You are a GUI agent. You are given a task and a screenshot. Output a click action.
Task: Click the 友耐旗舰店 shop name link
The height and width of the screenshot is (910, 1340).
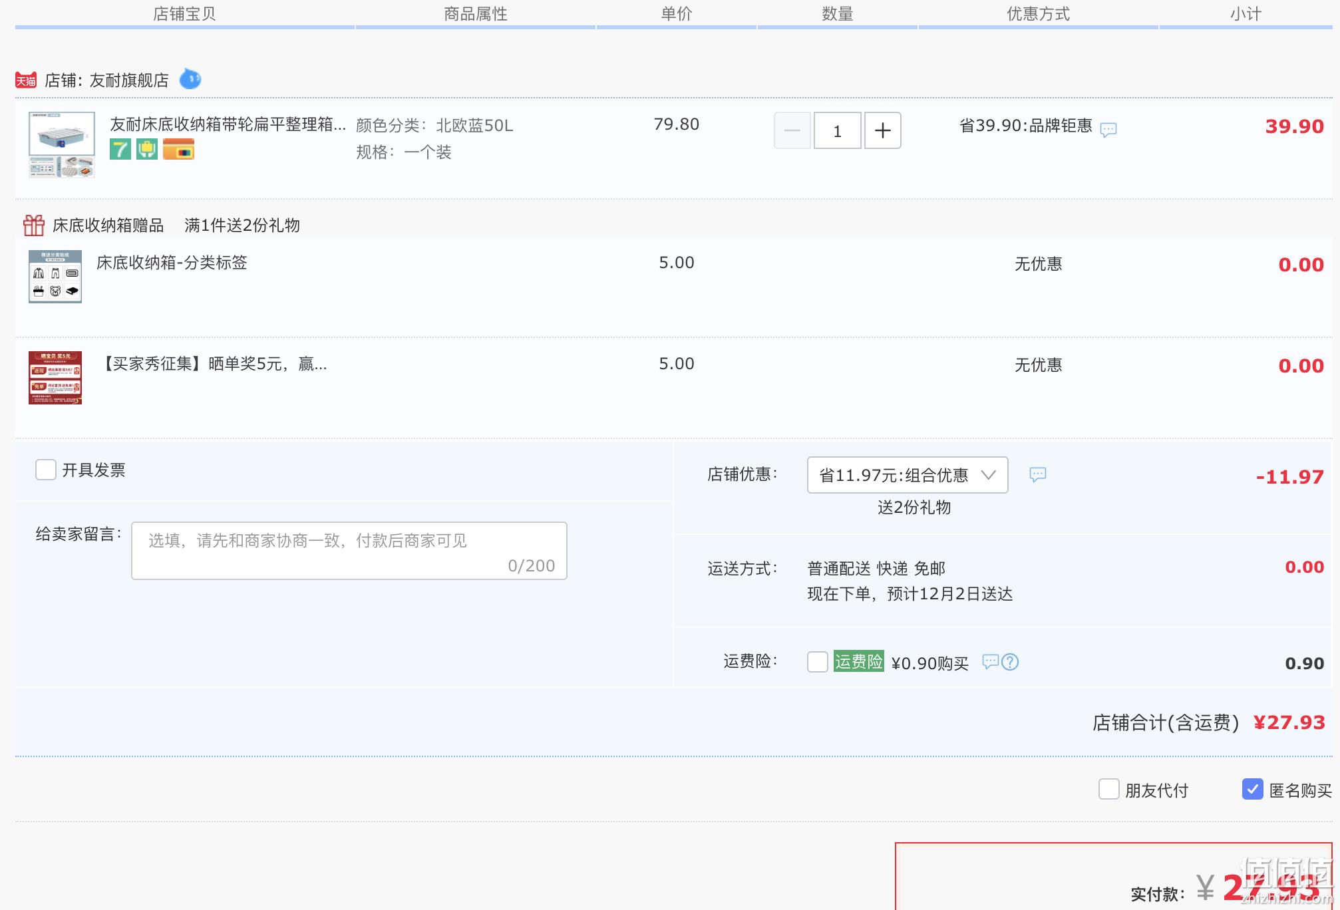(129, 80)
